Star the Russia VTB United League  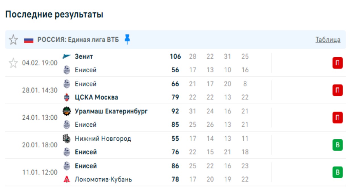pos(13,40)
